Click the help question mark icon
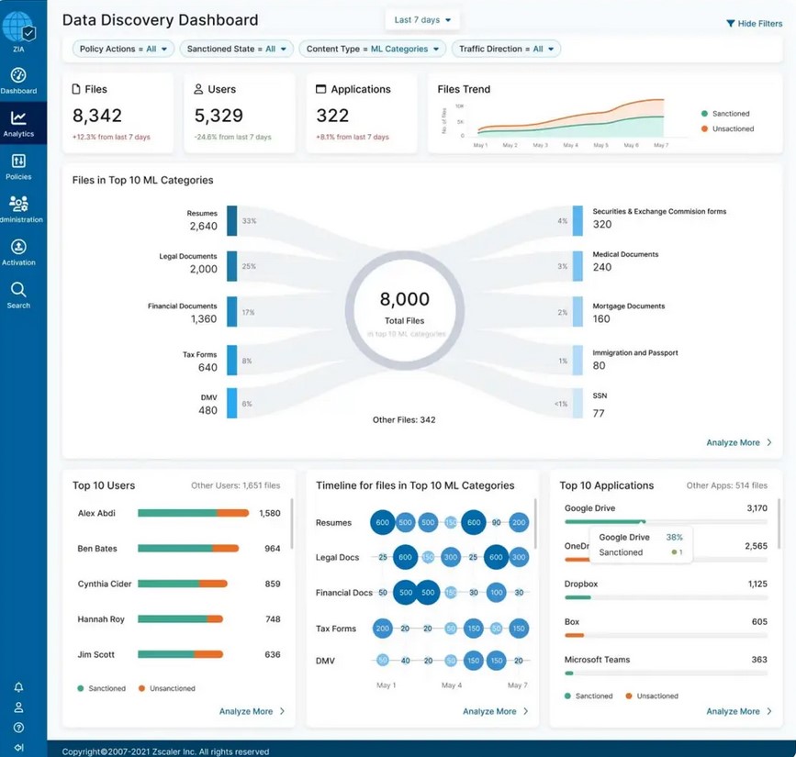The width and height of the screenshot is (796, 757). (x=18, y=728)
